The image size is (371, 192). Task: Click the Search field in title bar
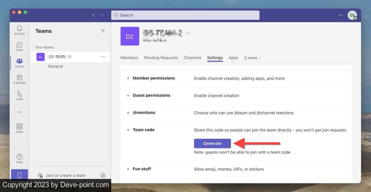[x=185, y=15]
